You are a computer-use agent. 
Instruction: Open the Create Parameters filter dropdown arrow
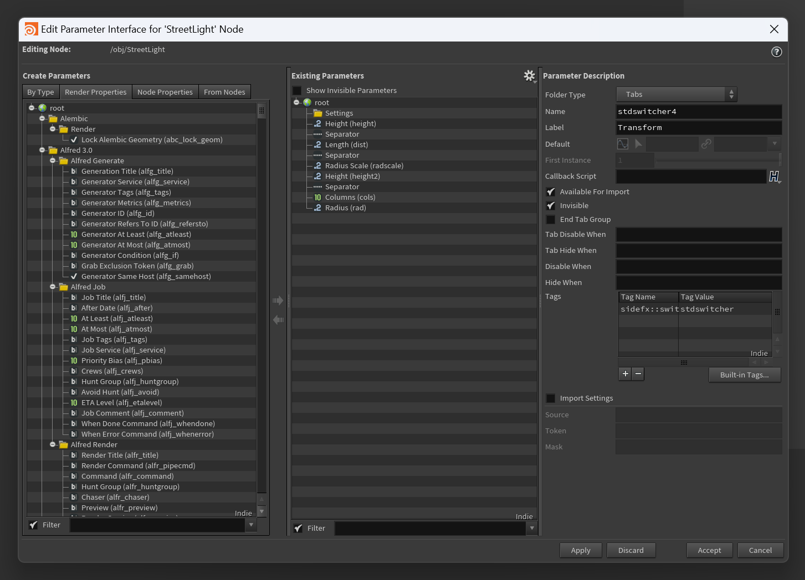[x=251, y=525]
